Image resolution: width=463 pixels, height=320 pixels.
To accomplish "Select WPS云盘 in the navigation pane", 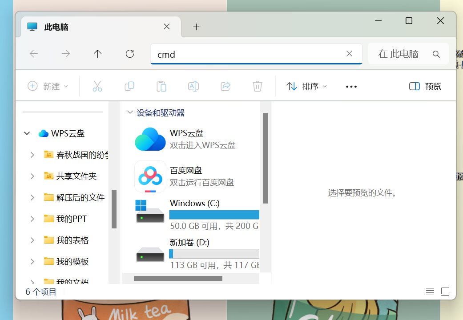I will tap(61, 133).
